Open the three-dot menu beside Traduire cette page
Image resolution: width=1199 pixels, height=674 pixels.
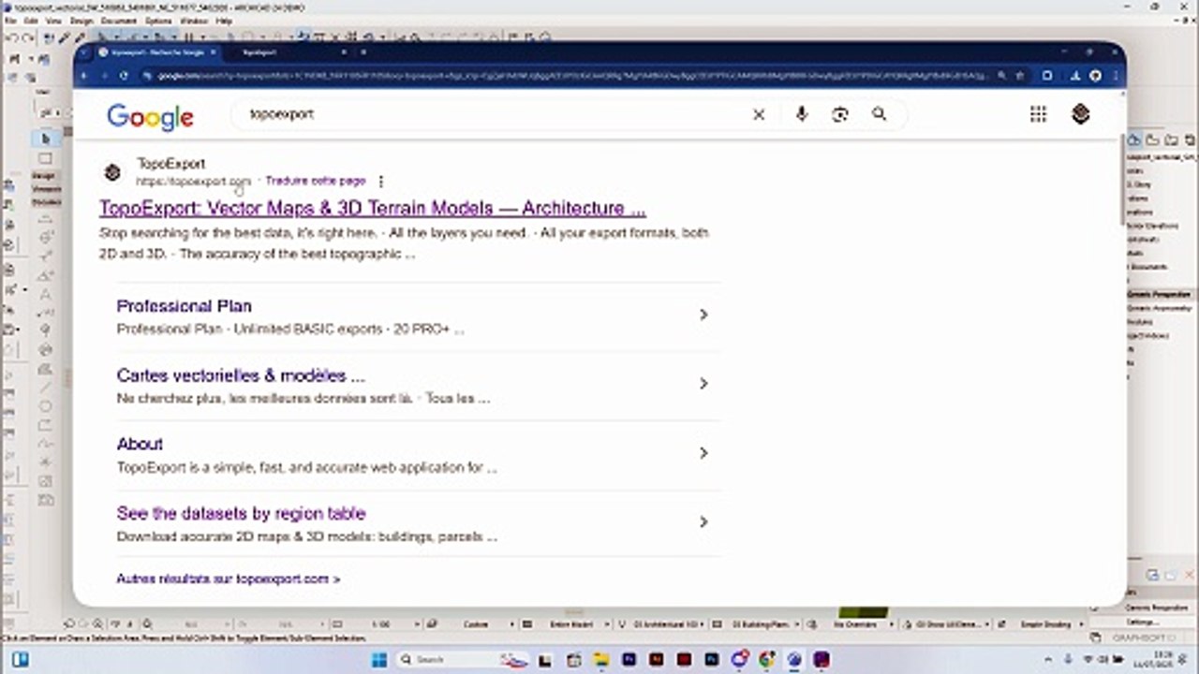[380, 182]
